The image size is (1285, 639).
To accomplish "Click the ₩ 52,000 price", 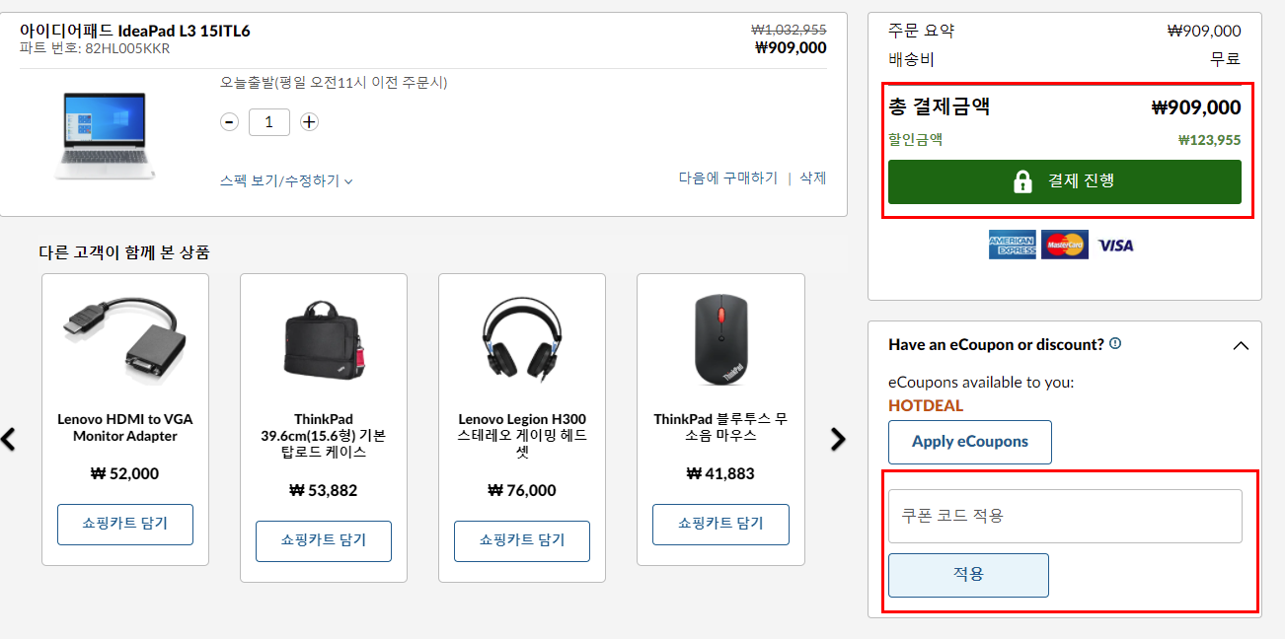I will point(124,473).
